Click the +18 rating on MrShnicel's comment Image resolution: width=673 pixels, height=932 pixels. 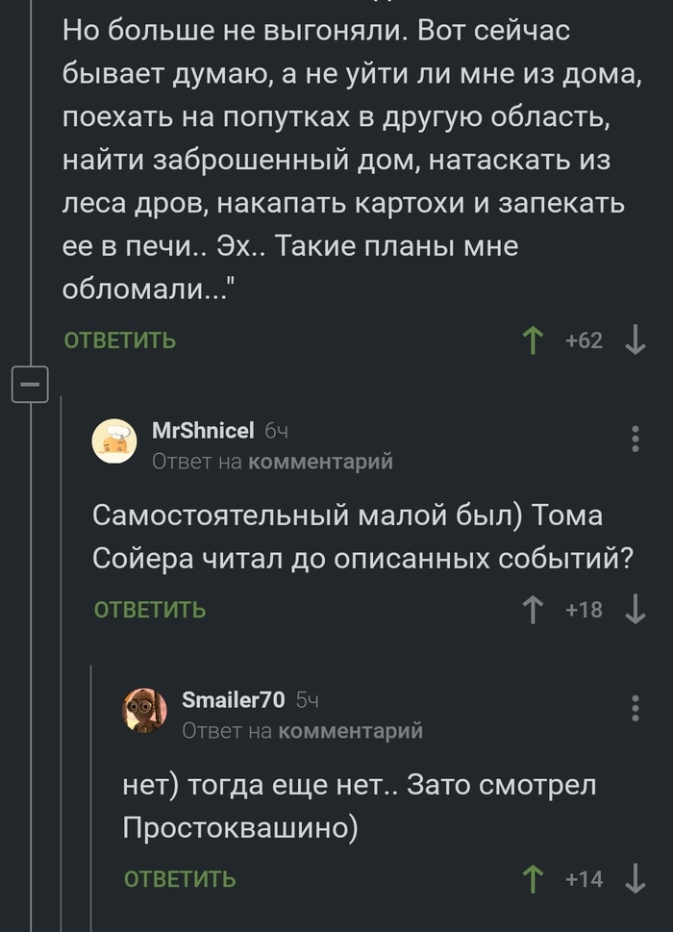pyautogui.click(x=585, y=610)
